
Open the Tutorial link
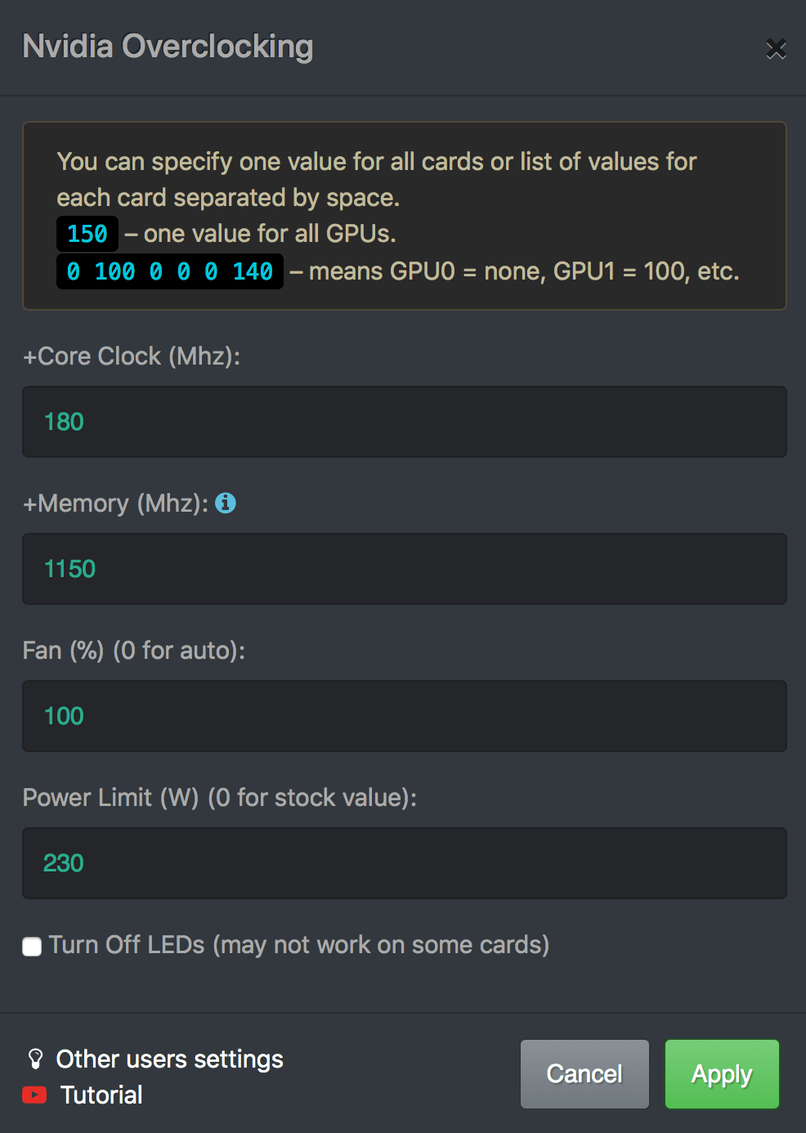click(101, 1095)
